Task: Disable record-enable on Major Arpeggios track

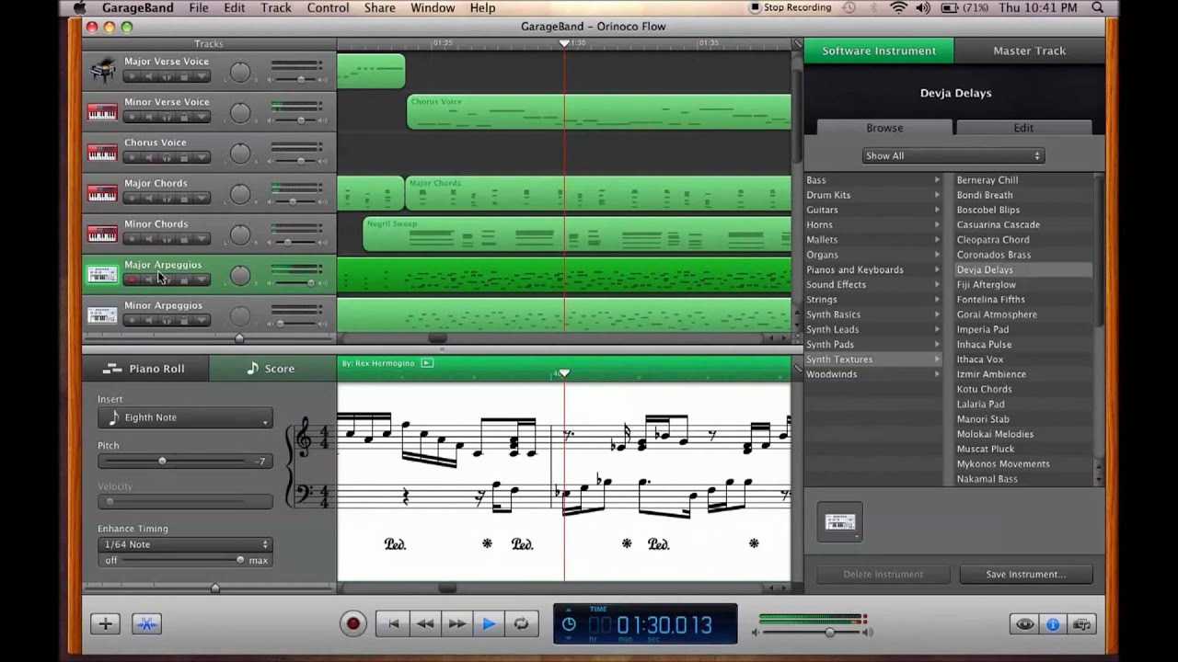Action: pyautogui.click(x=132, y=279)
